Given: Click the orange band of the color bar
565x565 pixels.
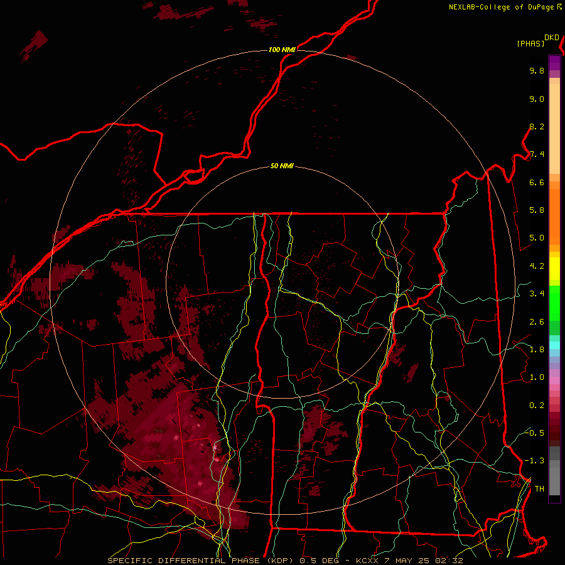Looking at the screenshot, I should pyautogui.click(x=554, y=216).
